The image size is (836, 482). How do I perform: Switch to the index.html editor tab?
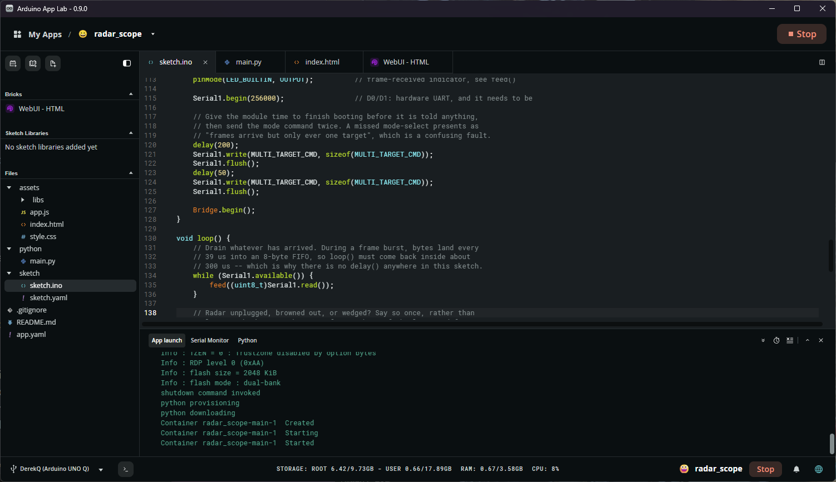point(322,62)
